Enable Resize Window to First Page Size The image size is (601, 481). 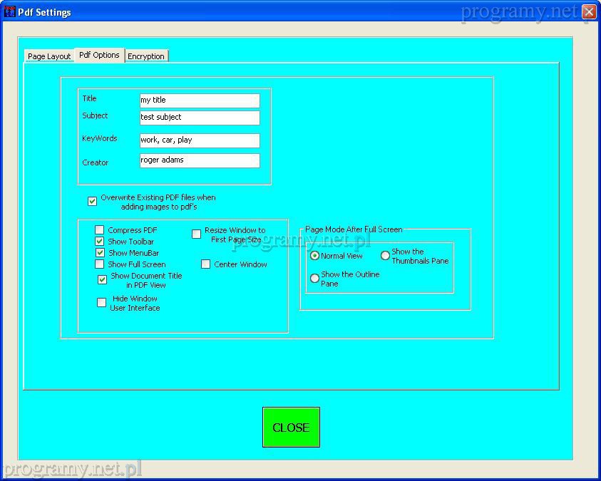(197, 234)
